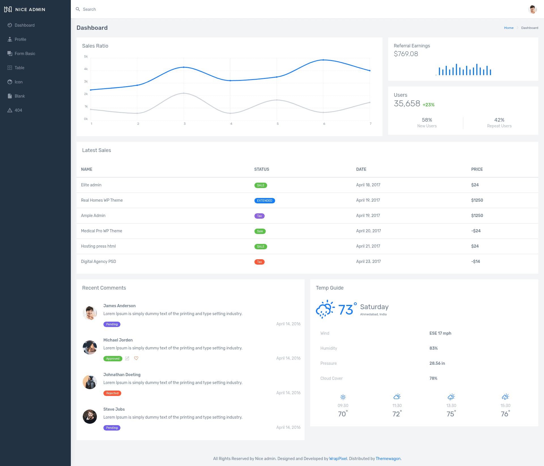Click the Home breadcrumb link
This screenshot has height=466, width=544.
coord(509,28)
